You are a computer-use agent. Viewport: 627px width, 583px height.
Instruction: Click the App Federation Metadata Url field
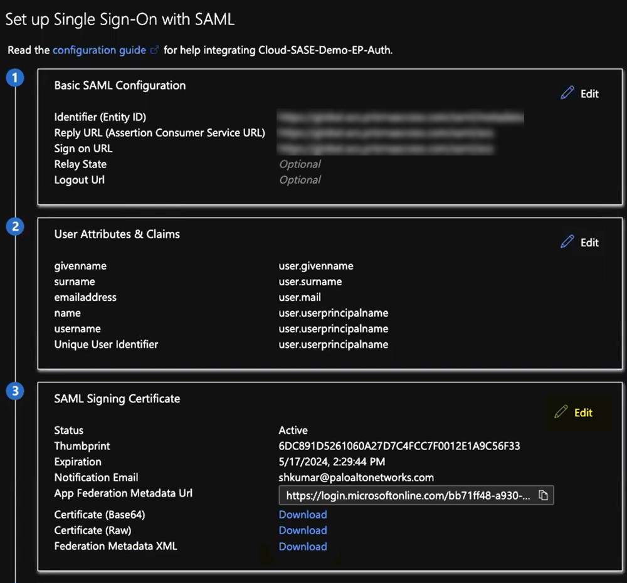(408, 496)
